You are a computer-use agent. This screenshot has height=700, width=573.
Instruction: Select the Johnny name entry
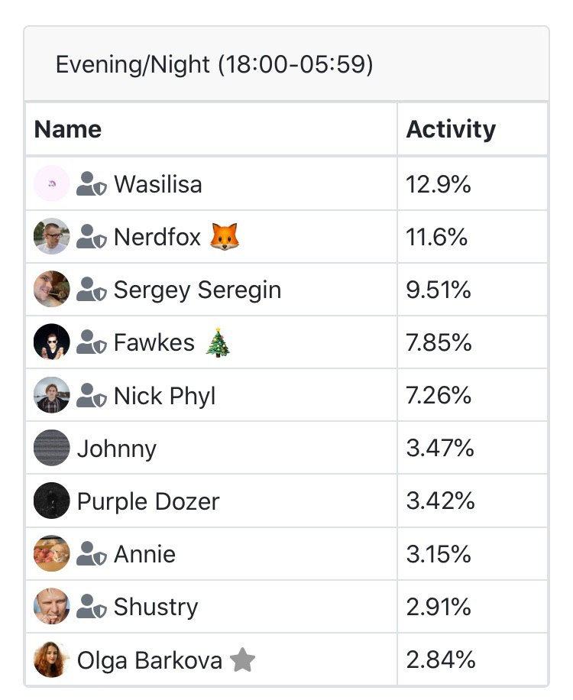pyautogui.click(x=117, y=449)
